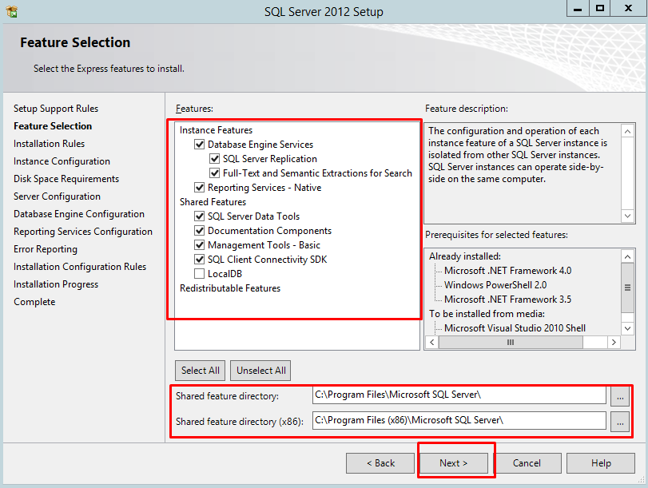
Task: Open setup Help
Action: [601, 463]
